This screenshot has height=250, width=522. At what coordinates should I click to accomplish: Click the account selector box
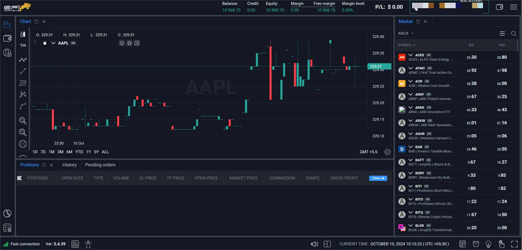(449, 7)
